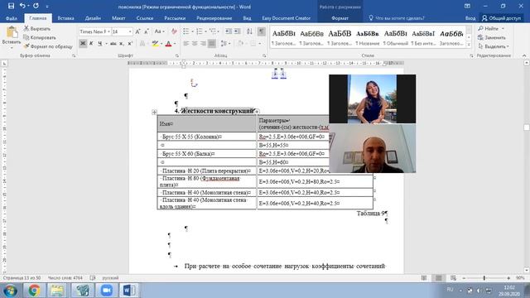Image resolution: width=530 pixels, height=298 pixels.
Task: Click Копировать (Copy)
Action: pyautogui.click(x=39, y=37)
